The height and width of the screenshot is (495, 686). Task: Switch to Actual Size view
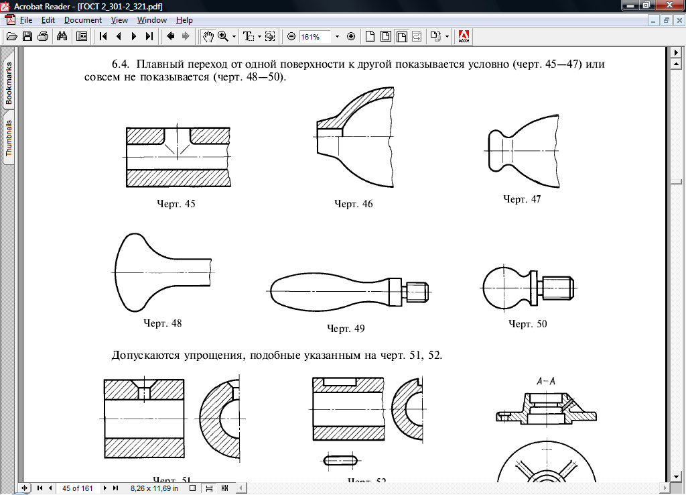[x=370, y=36]
